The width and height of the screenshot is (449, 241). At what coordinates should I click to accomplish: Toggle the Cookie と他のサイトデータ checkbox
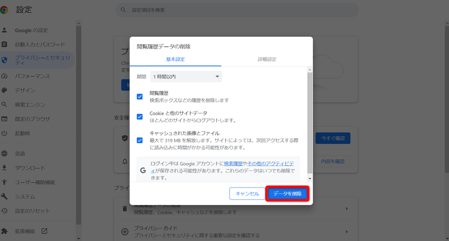click(x=140, y=117)
